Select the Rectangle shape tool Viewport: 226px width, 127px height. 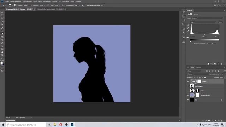pyautogui.click(x=2, y=49)
